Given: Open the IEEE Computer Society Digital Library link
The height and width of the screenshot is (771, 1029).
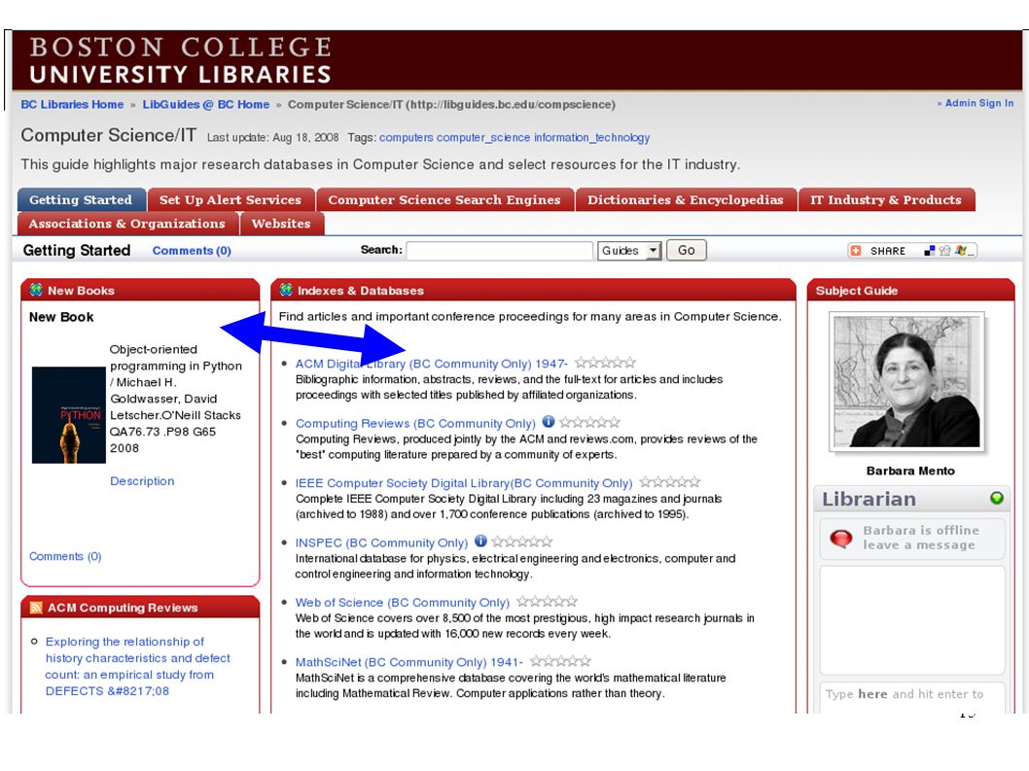Looking at the screenshot, I should pyautogui.click(x=464, y=483).
